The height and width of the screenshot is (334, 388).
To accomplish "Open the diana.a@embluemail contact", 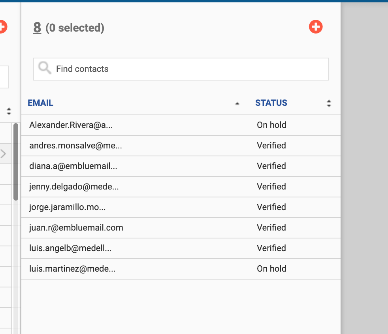I will [73, 166].
